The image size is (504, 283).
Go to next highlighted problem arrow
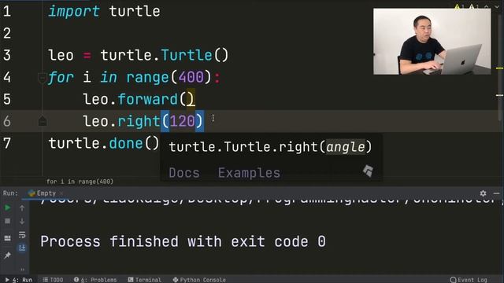coord(497,7)
